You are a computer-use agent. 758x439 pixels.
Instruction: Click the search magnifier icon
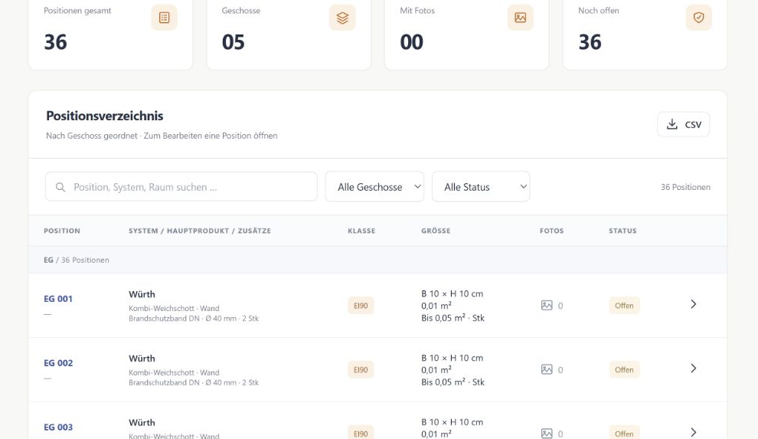click(x=60, y=187)
